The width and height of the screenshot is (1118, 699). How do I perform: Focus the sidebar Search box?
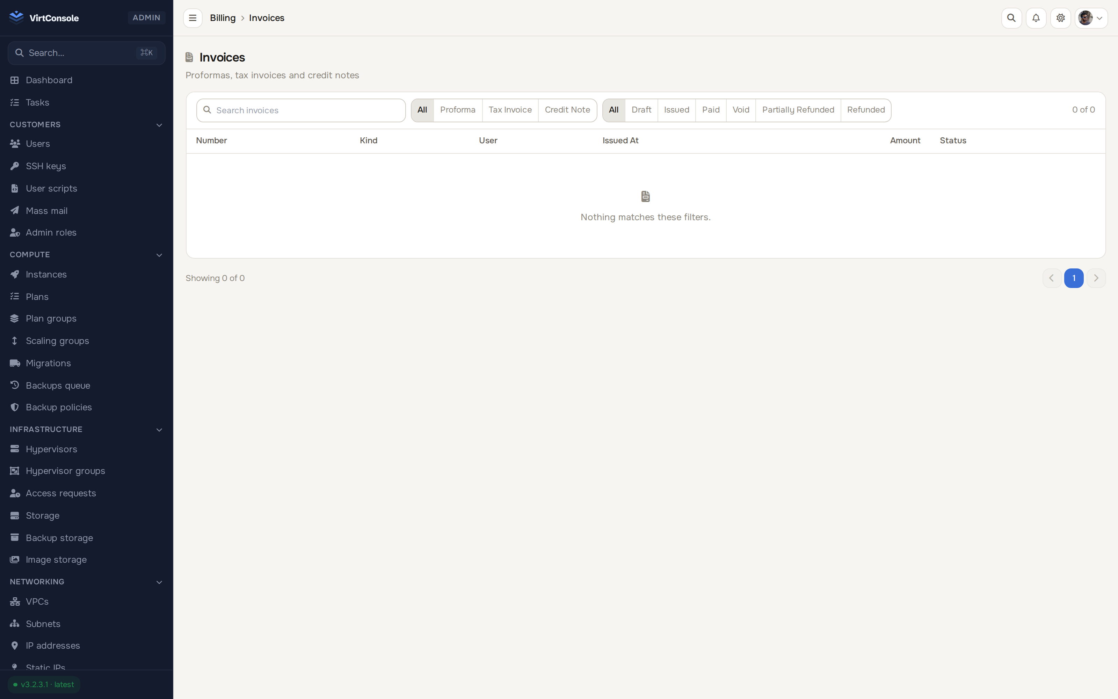point(86,53)
